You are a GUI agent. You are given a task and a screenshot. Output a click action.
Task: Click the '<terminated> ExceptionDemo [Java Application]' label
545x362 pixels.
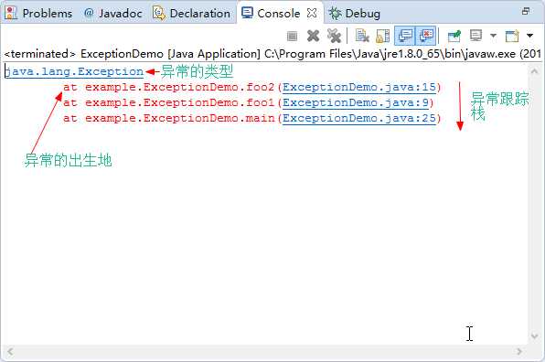coord(132,54)
